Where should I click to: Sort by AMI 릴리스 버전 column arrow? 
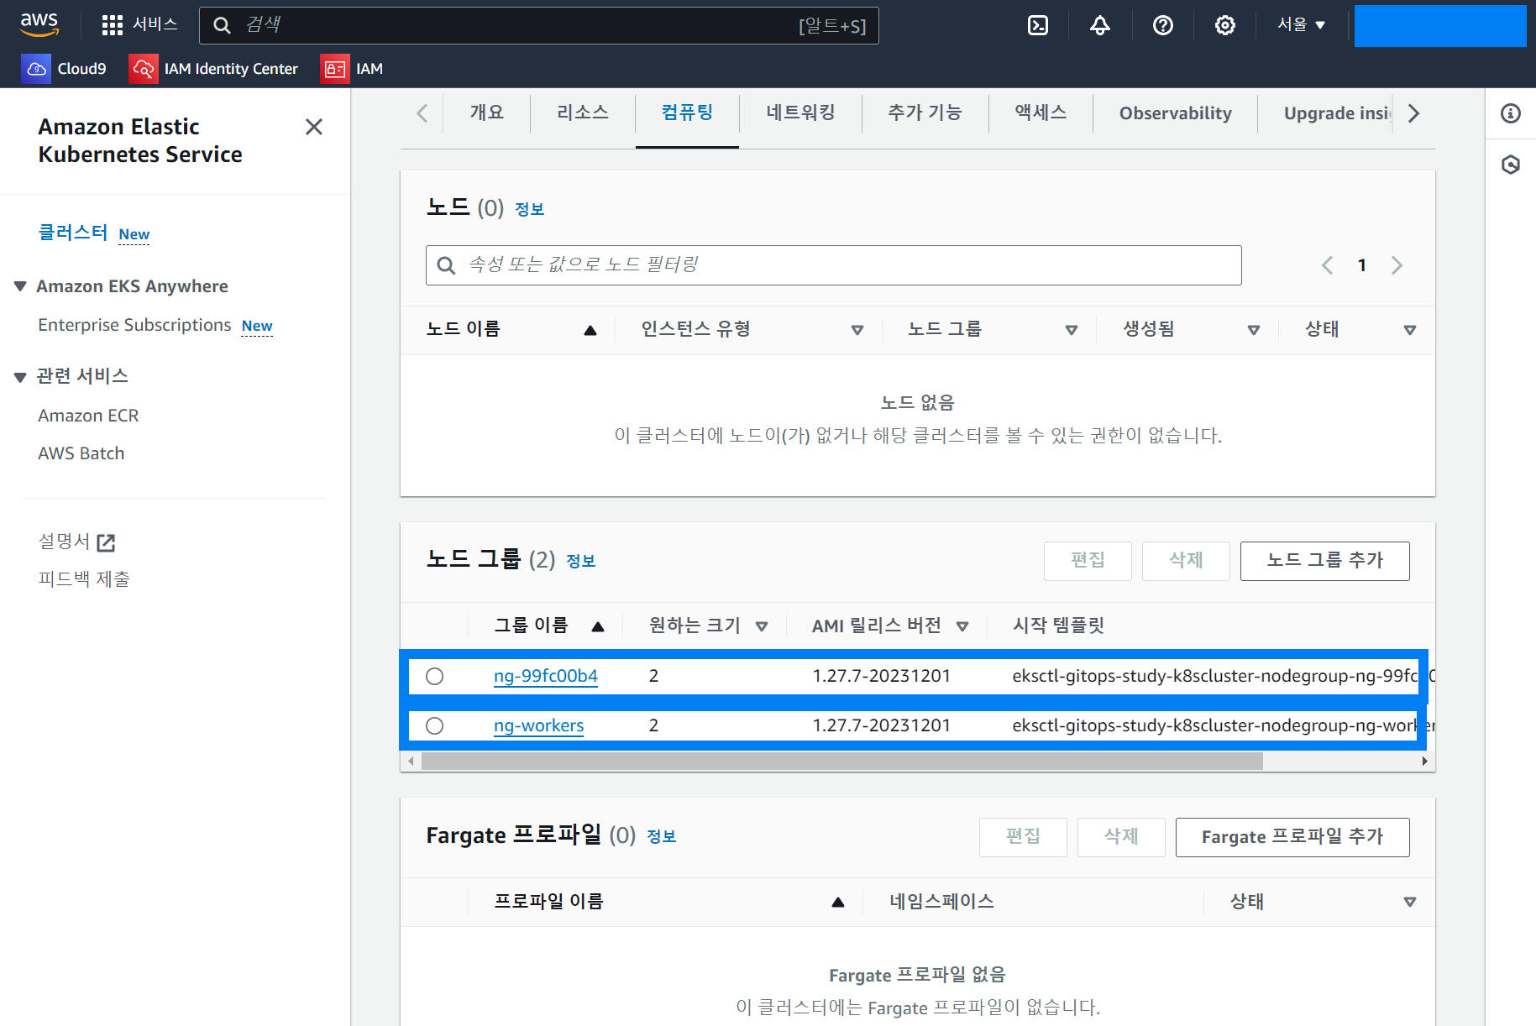962,626
